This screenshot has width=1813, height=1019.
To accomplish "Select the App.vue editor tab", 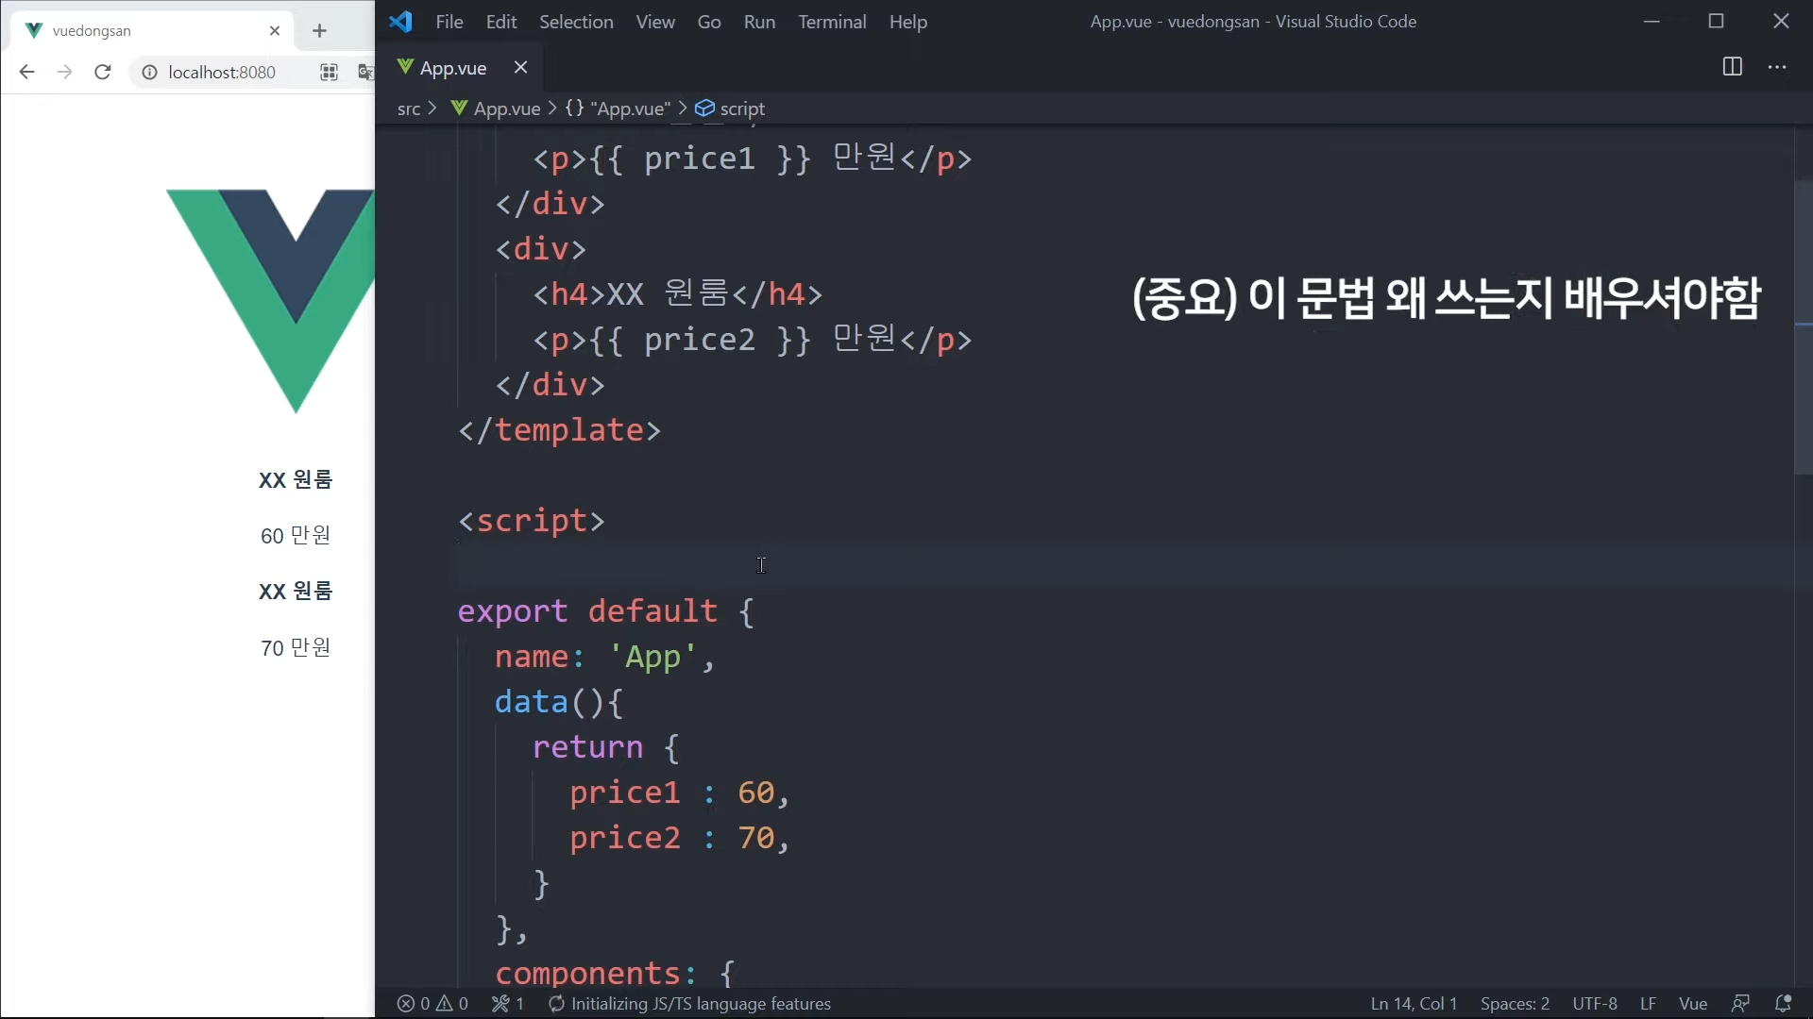I will point(452,68).
